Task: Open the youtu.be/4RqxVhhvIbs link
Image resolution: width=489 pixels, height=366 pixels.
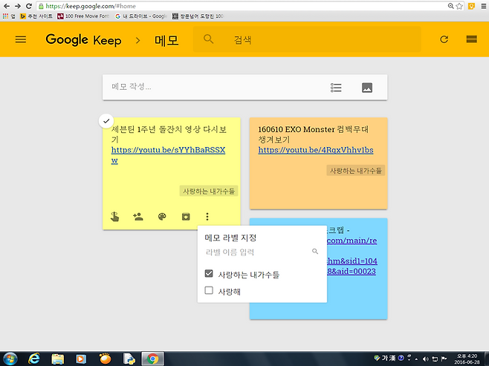Action: (316, 150)
